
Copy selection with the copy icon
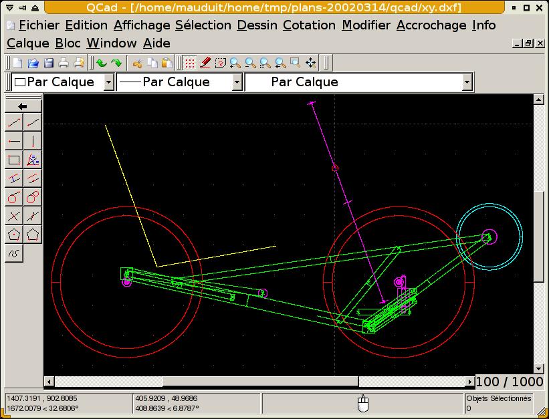coord(152,63)
